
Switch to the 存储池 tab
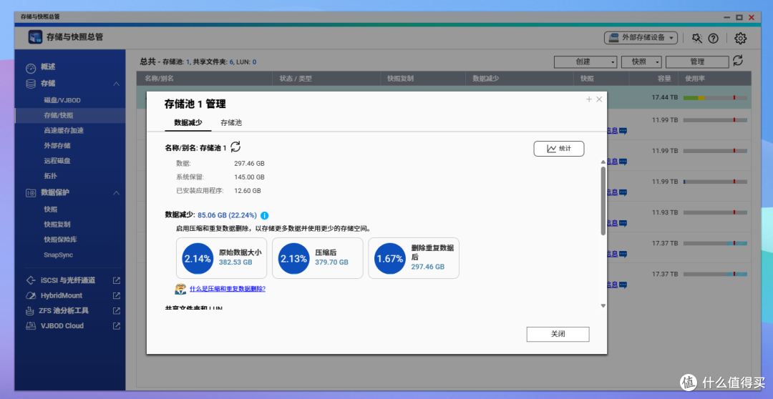pyautogui.click(x=231, y=123)
